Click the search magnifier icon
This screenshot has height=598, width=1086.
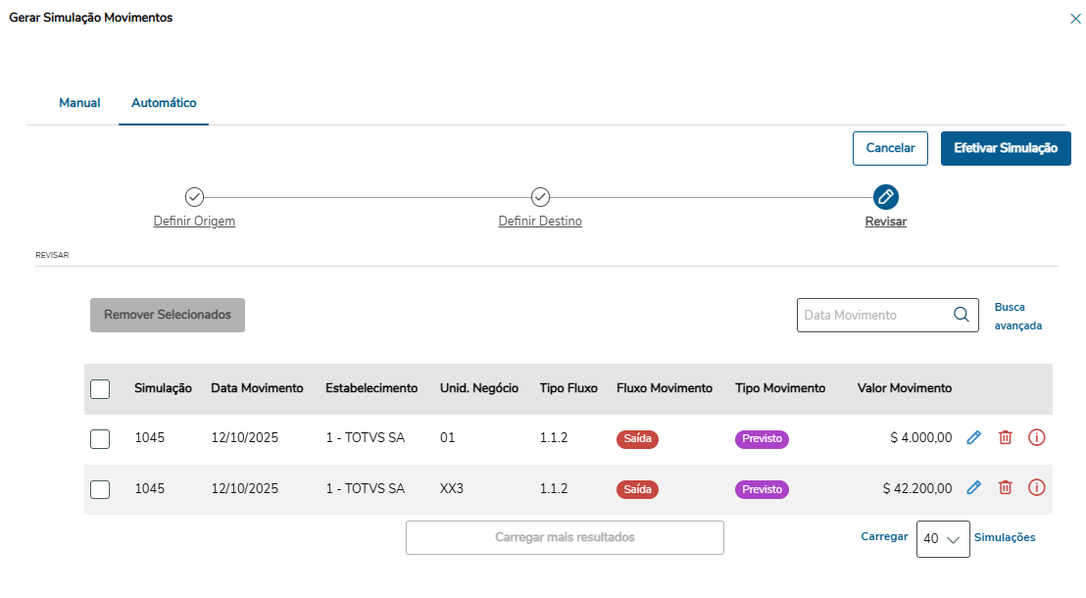click(x=961, y=316)
